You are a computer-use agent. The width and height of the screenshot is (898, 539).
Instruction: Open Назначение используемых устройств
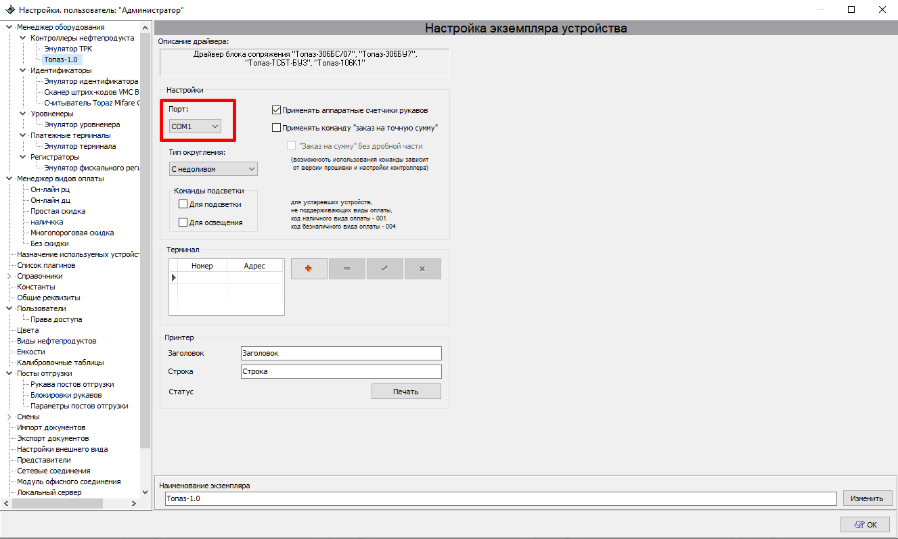click(x=78, y=254)
